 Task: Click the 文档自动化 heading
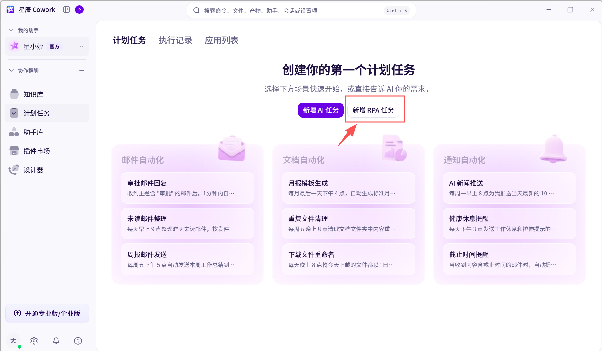[304, 160]
